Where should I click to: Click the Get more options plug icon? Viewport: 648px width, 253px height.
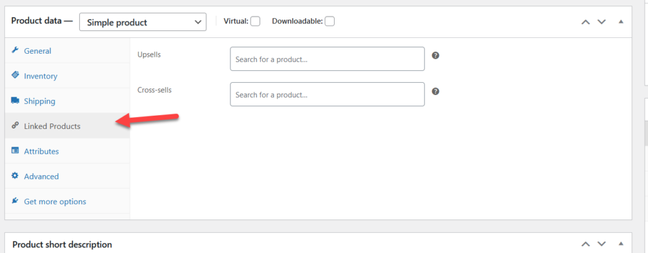(x=15, y=201)
